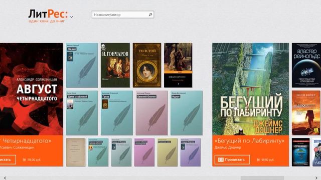The width and height of the screenshot is (321, 180).
Task: Open the dark blue island book cover
Action: pyautogui.click(x=300, y=152)
